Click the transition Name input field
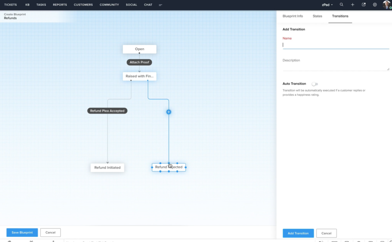Viewport: 392px width, 242px height. click(336, 44)
